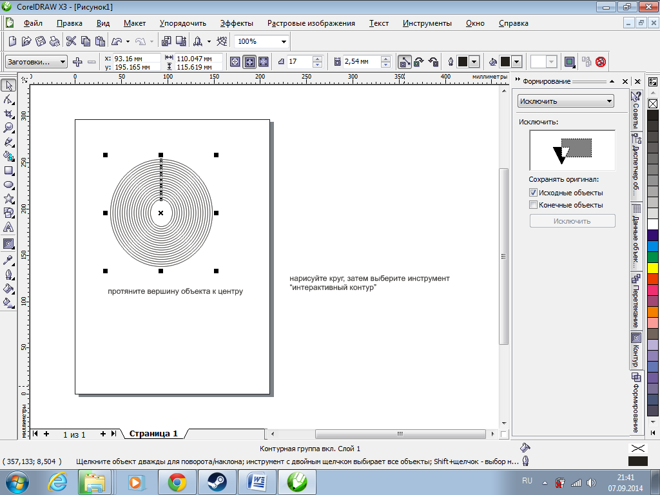Choose the Text tool
The width and height of the screenshot is (660, 495).
pyautogui.click(x=9, y=228)
